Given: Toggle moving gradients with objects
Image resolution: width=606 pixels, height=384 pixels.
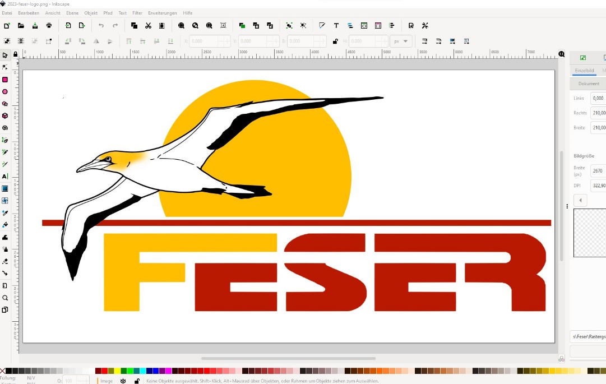Looking at the screenshot, I should pos(452,41).
